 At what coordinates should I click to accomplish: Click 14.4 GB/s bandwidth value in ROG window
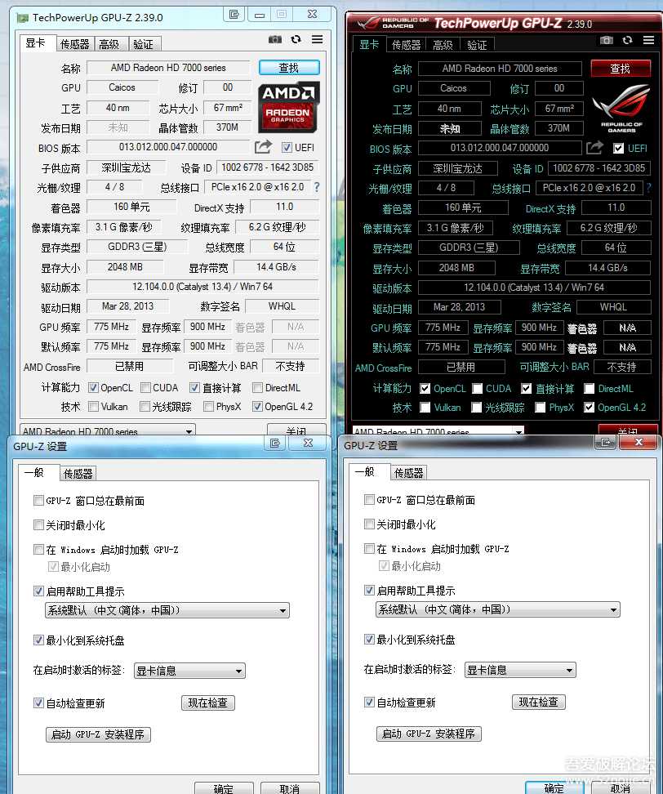(x=607, y=267)
